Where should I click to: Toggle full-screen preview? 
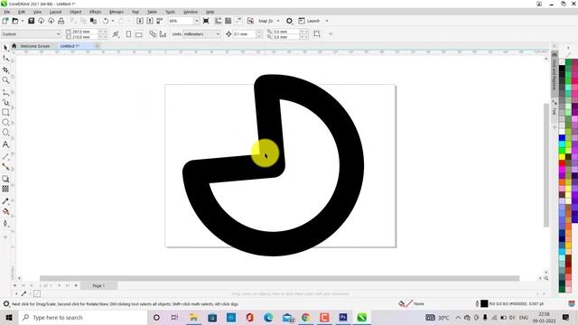click(x=206, y=21)
